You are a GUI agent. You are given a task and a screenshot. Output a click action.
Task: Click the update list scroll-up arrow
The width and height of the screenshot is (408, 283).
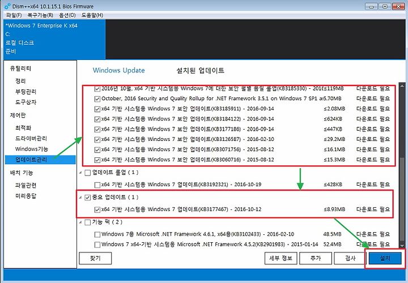pyautogui.click(x=402, y=86)
